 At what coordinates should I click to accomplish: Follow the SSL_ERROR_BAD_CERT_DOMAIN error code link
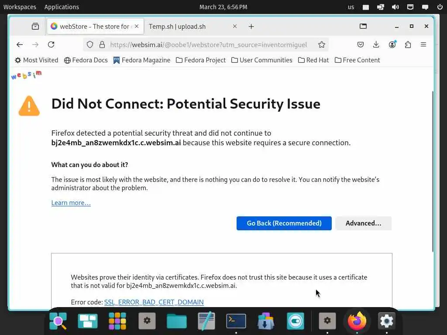click(154, 302)
